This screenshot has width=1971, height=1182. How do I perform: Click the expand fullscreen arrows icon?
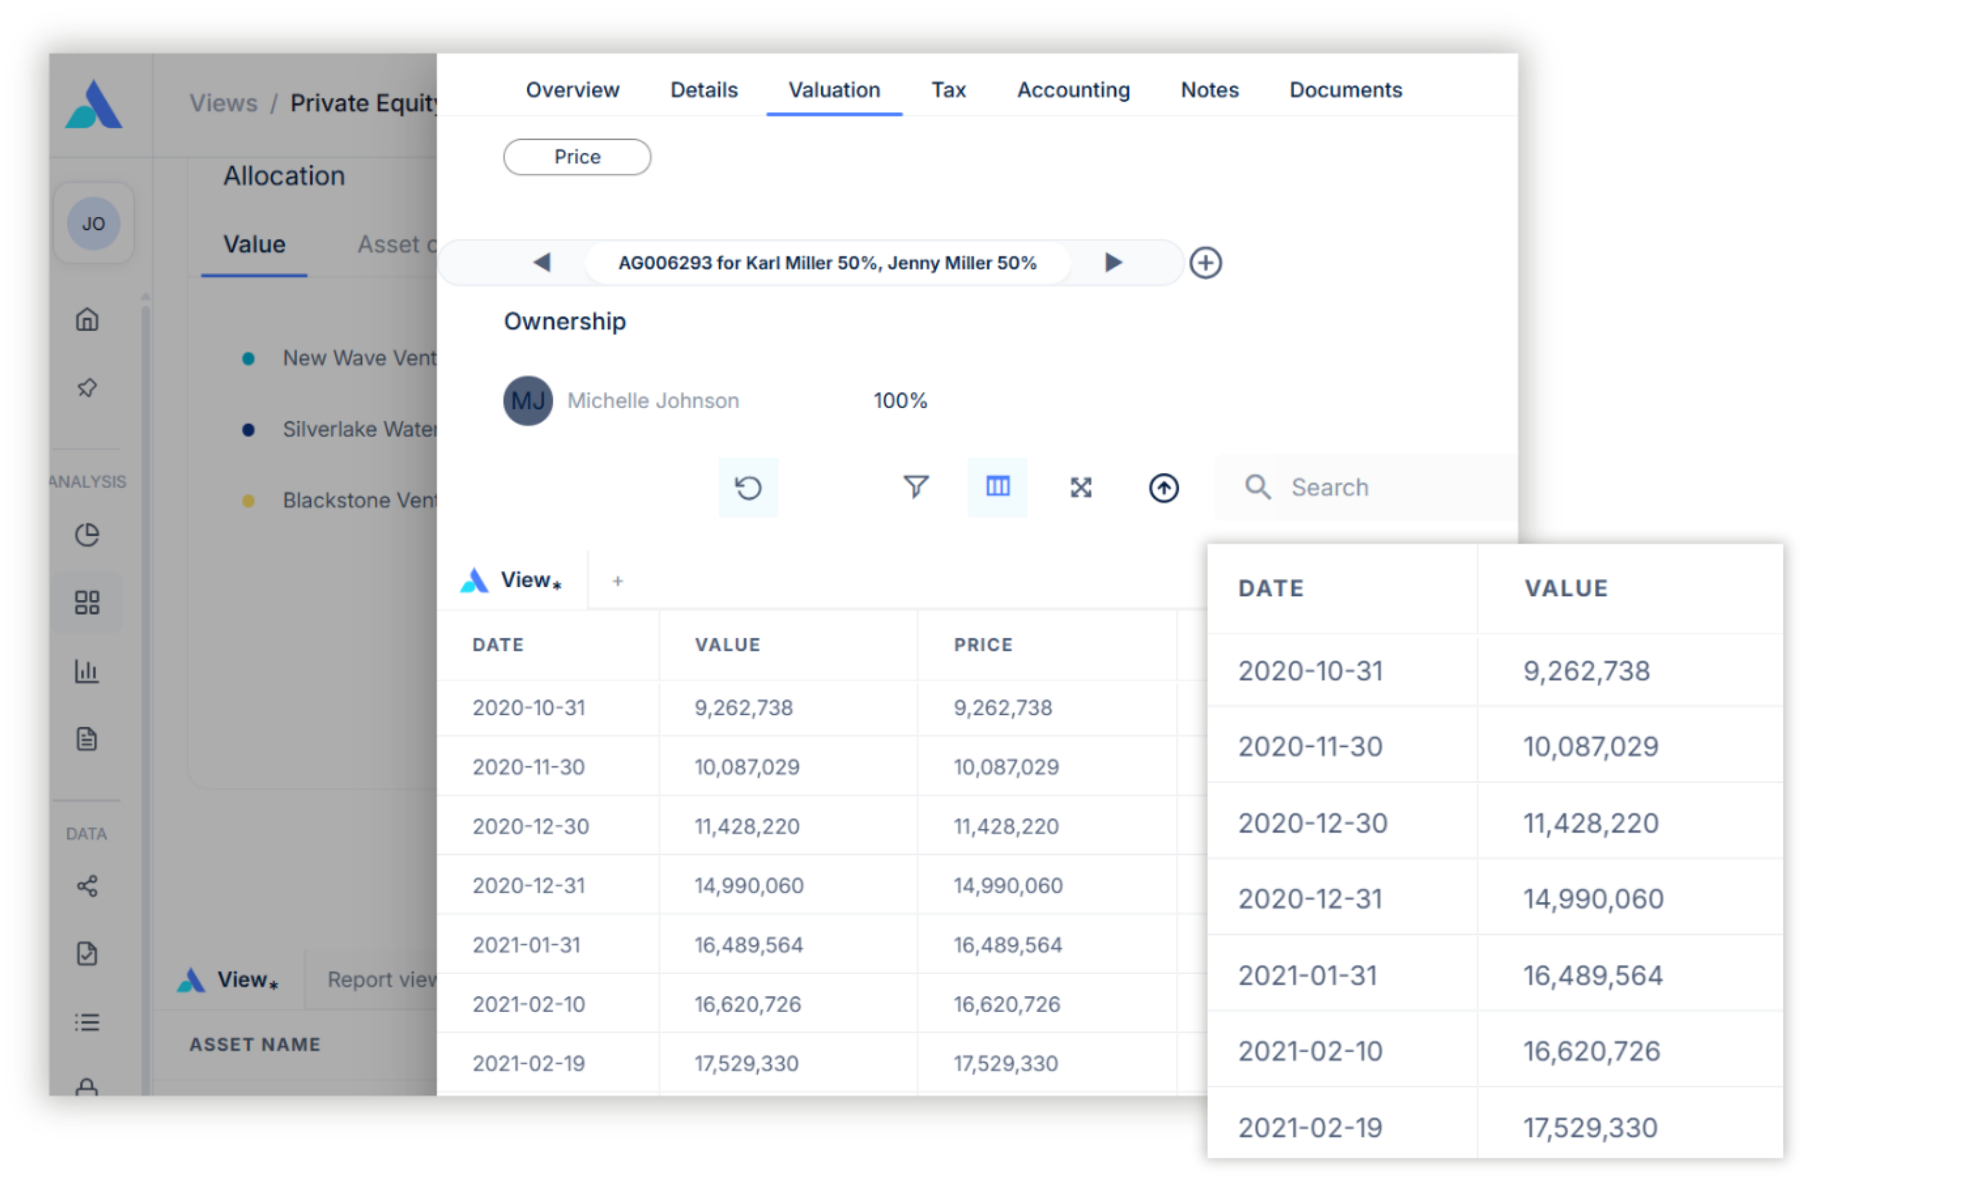[x=1080, y=488]
